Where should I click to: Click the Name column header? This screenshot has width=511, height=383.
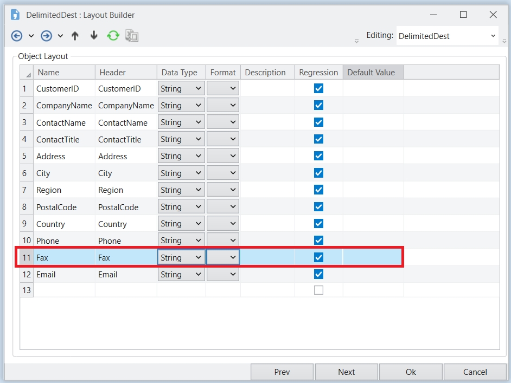(x=63, y=73)
